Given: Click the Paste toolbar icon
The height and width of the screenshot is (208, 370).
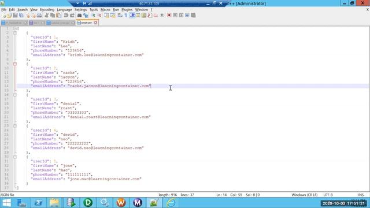Looking at the screenshot, I should point(58,16).
